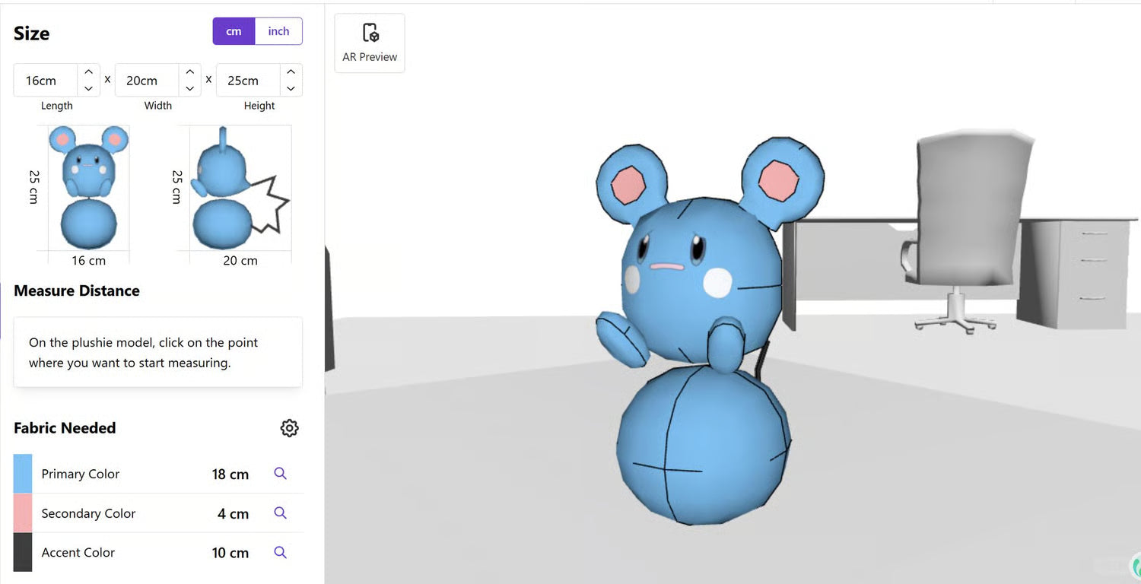Increase the Width value
Viewport: 1141px width, 584px height.
[x=189, y=71]
